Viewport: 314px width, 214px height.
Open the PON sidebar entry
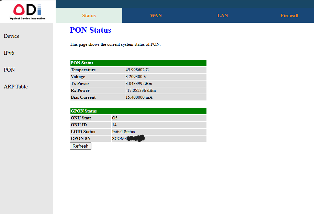pyautogui.click(x=9, y=69)
